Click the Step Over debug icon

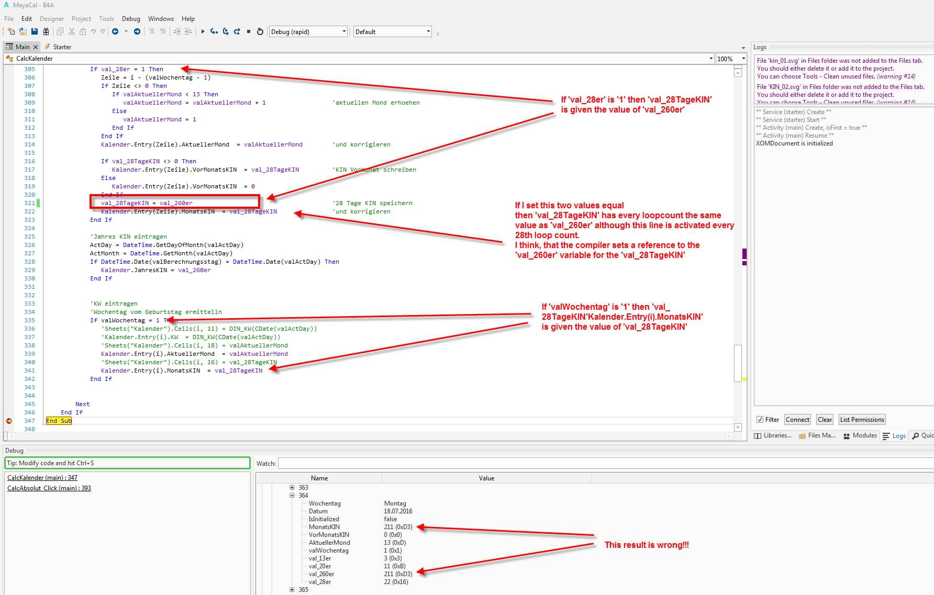pos(226,31)
